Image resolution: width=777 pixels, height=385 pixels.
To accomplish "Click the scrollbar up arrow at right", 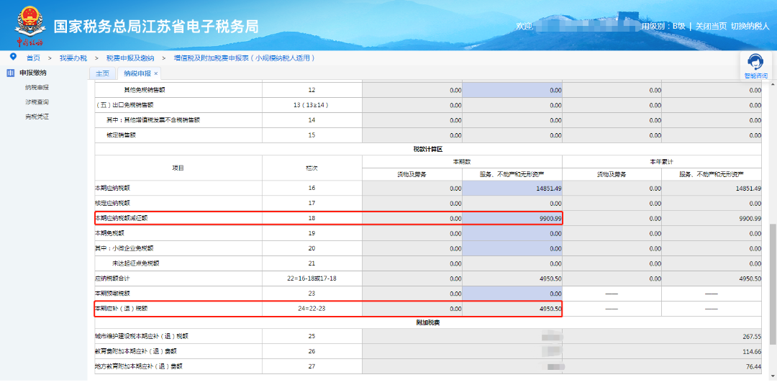I will 773,83.
